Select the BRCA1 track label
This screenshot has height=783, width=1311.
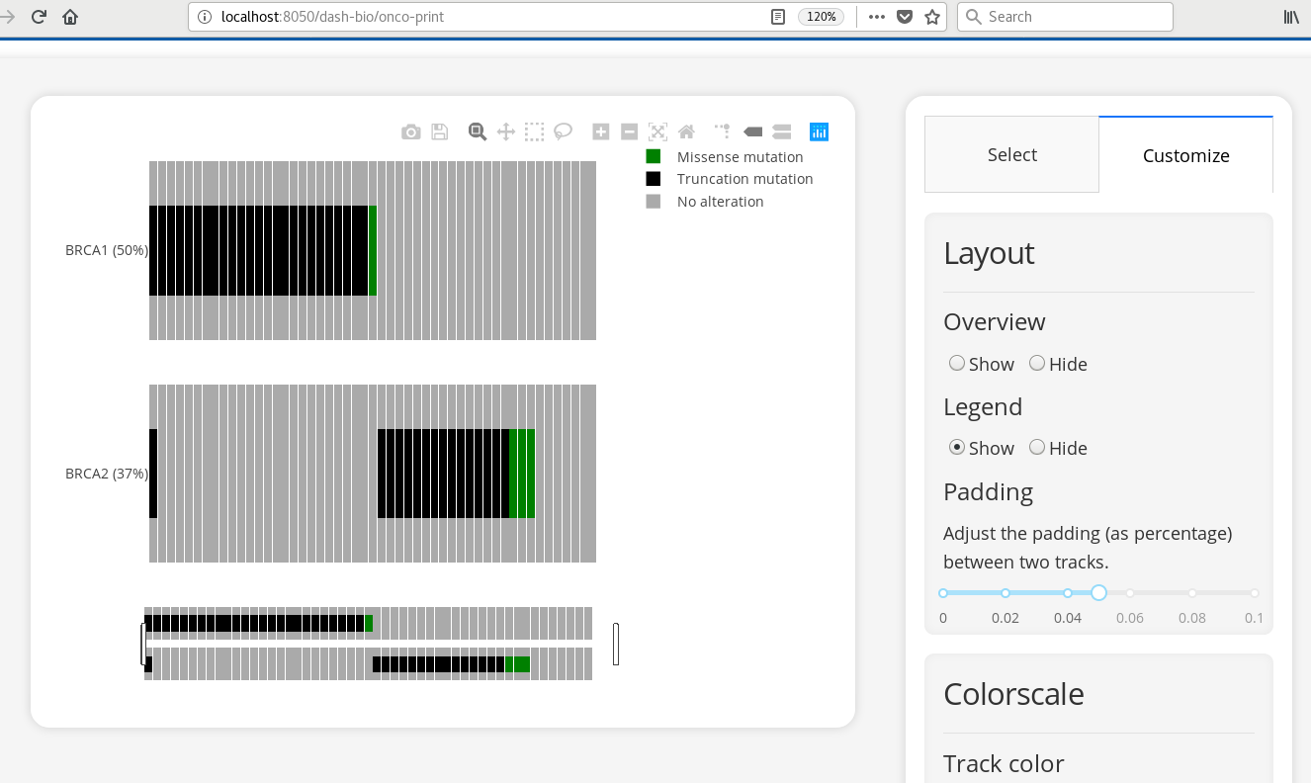pos(106,250)
